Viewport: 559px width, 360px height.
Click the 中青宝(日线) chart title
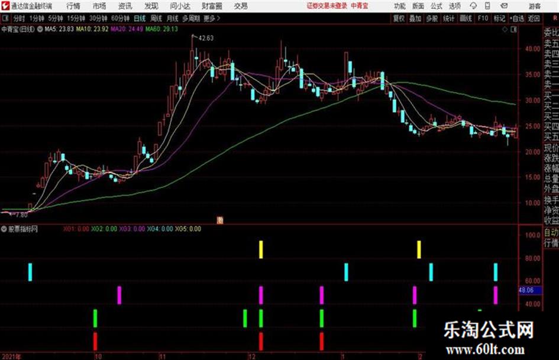18,29
